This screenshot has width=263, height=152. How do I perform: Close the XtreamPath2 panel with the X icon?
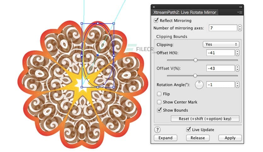154,7
